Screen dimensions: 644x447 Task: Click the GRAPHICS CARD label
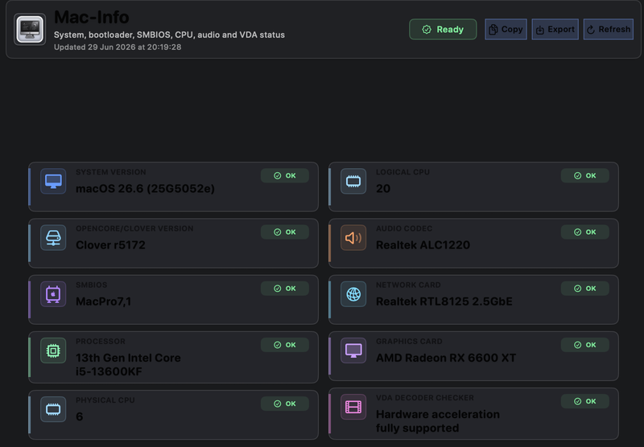click(409, 342)
